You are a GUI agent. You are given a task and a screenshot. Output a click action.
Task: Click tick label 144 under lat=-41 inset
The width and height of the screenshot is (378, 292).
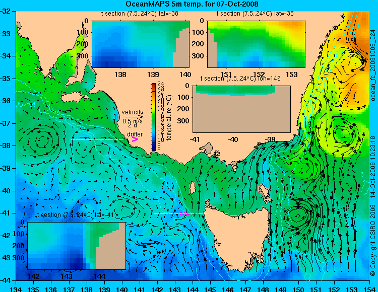point(99,276)
